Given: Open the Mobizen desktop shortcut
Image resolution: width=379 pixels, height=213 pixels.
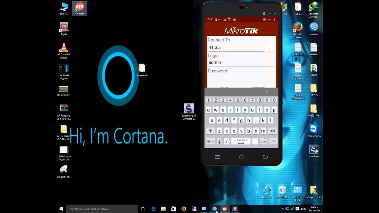Looking at the screenshot, I should pos(79,9).
